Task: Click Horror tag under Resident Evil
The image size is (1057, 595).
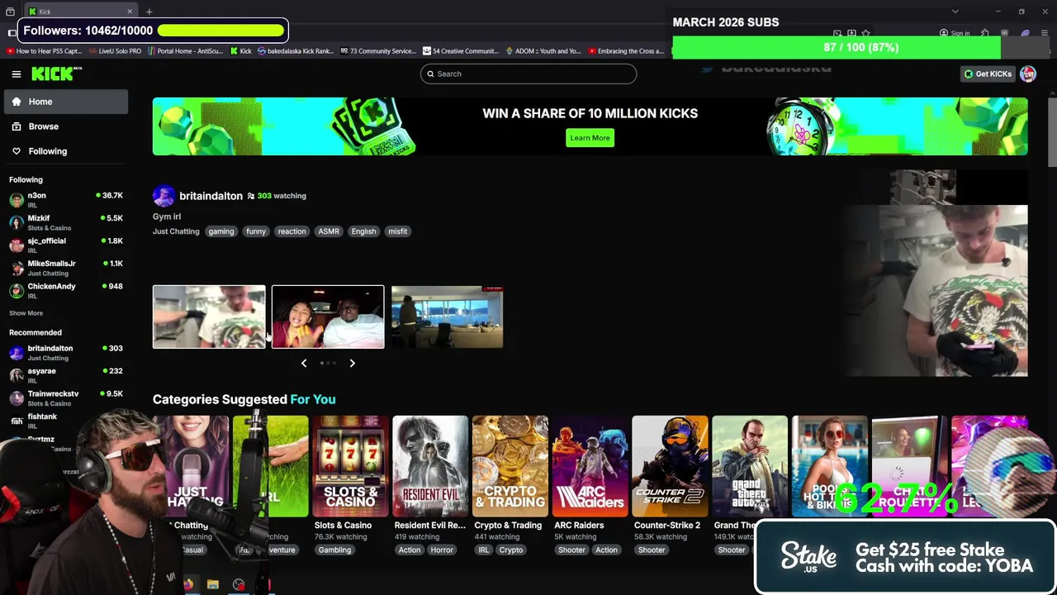Action: [442, 550]
